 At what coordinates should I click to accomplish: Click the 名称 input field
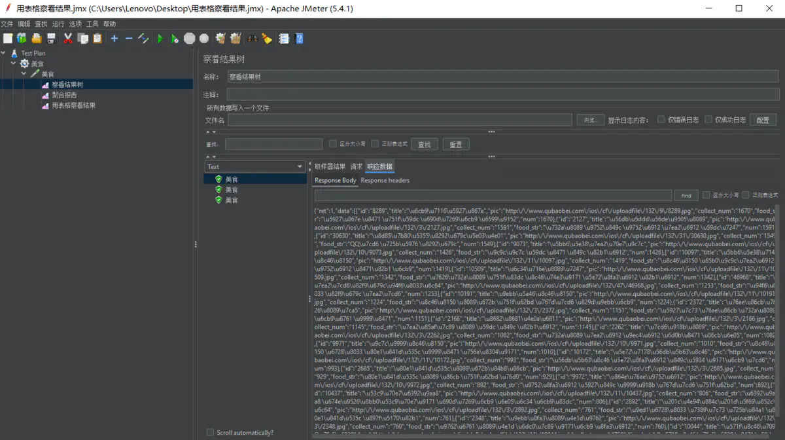[x=503, y=77]
